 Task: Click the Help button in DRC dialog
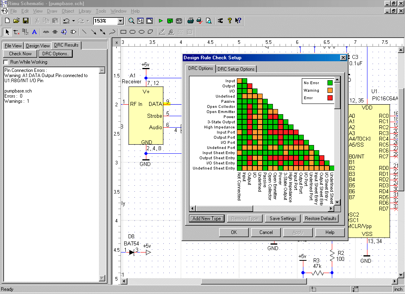point(330,232)
